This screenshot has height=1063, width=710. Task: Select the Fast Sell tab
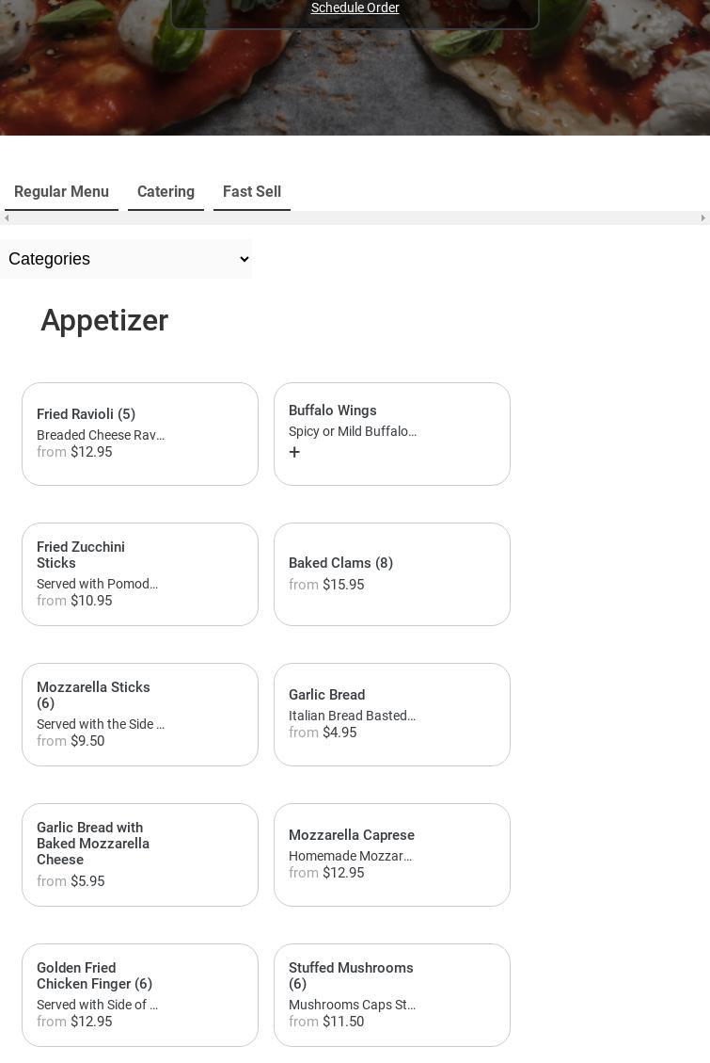pyautogui.click(x=251, y=192)
